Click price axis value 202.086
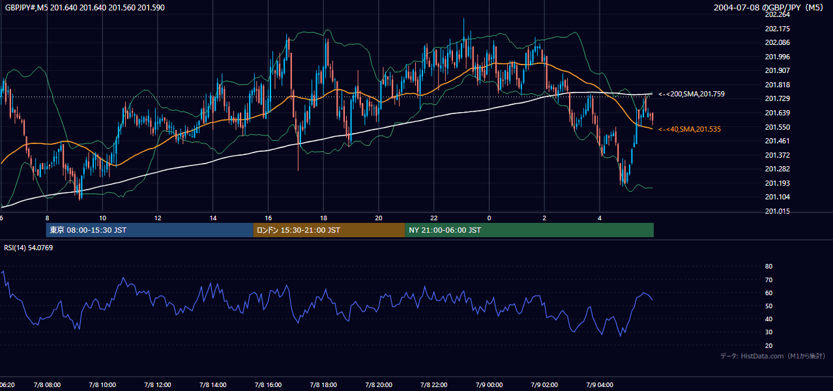Image resolution: width=833 pixels, height=391 pixels. click(778, 42)
